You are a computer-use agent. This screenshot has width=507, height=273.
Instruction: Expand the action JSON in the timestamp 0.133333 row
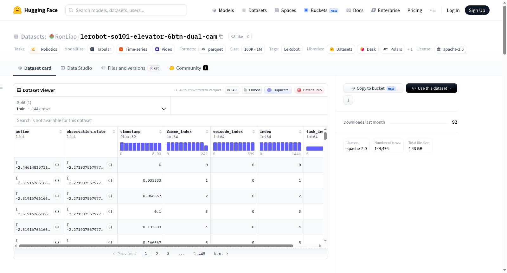(57, 227)
